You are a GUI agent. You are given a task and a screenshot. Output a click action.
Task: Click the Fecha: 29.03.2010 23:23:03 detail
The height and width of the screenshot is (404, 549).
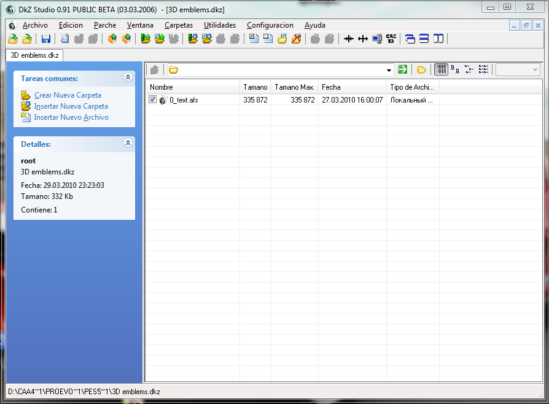point(63,185)
